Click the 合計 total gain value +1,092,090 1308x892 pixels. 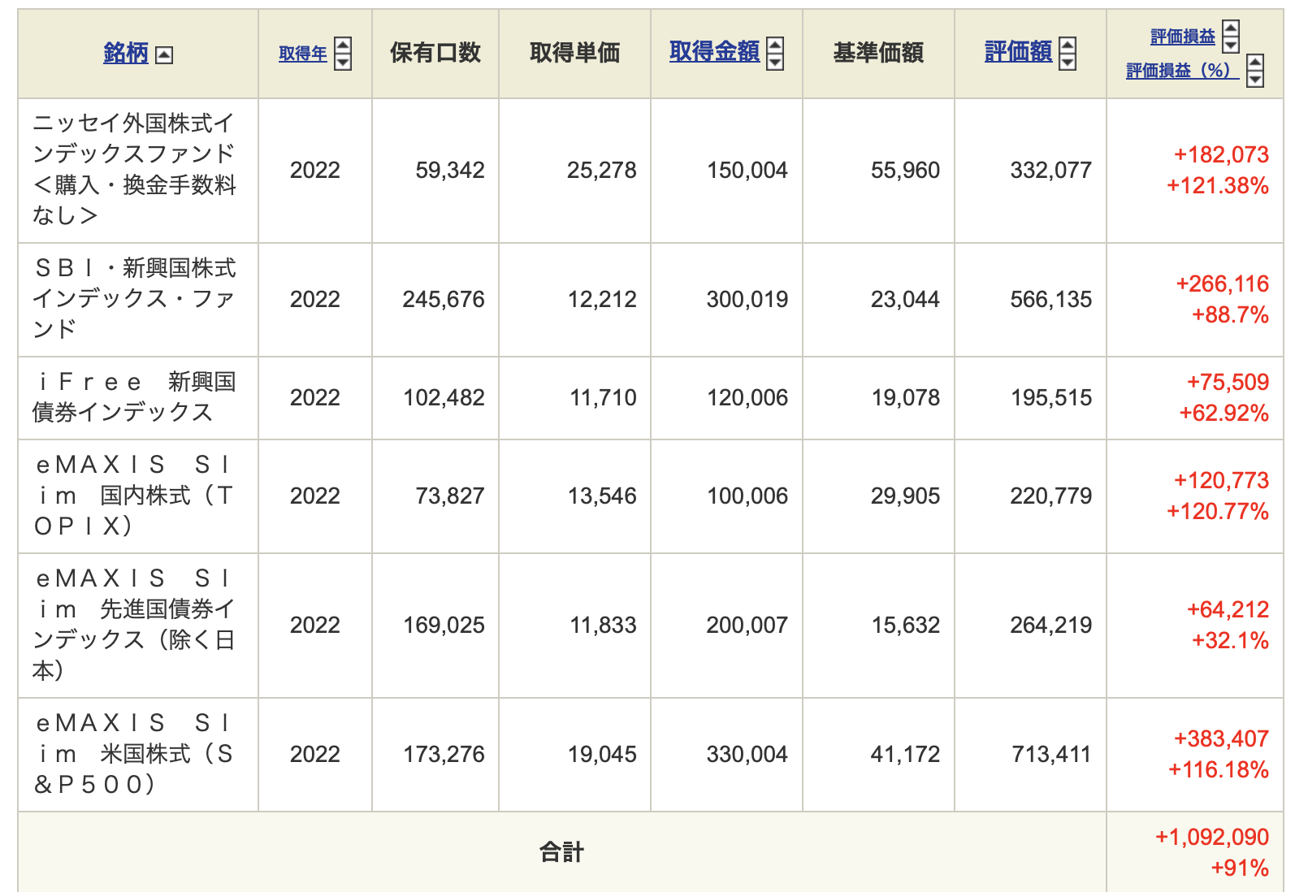click(x=1211, y=837)
